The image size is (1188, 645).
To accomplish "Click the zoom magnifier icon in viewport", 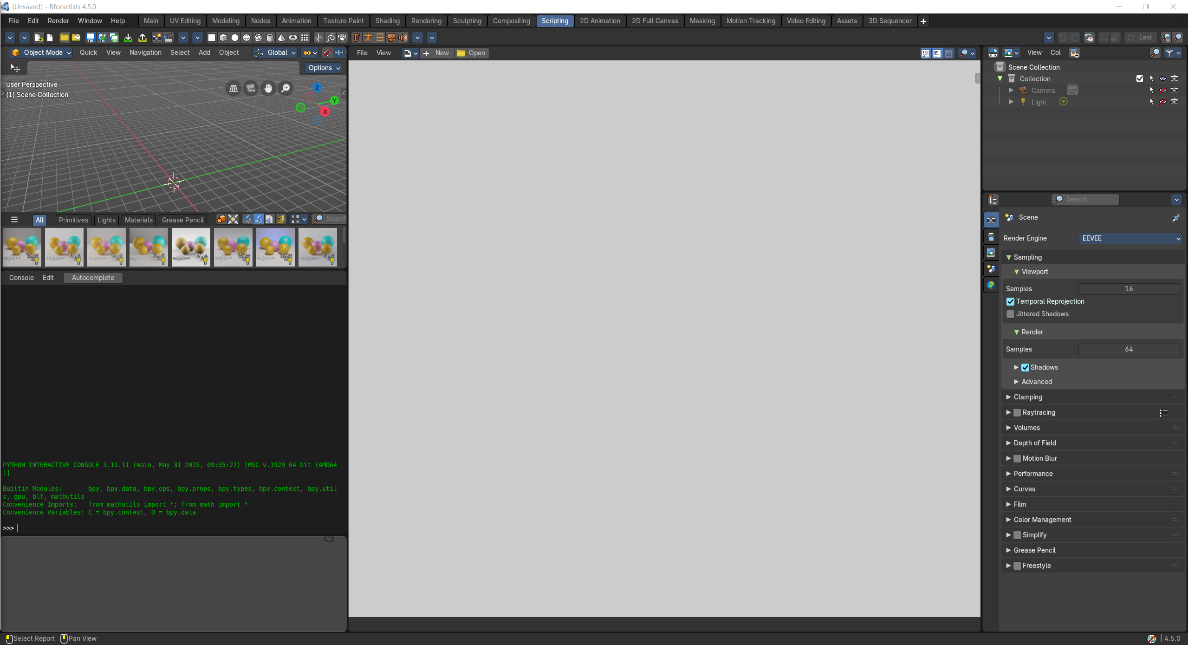I will coord(286,88).
